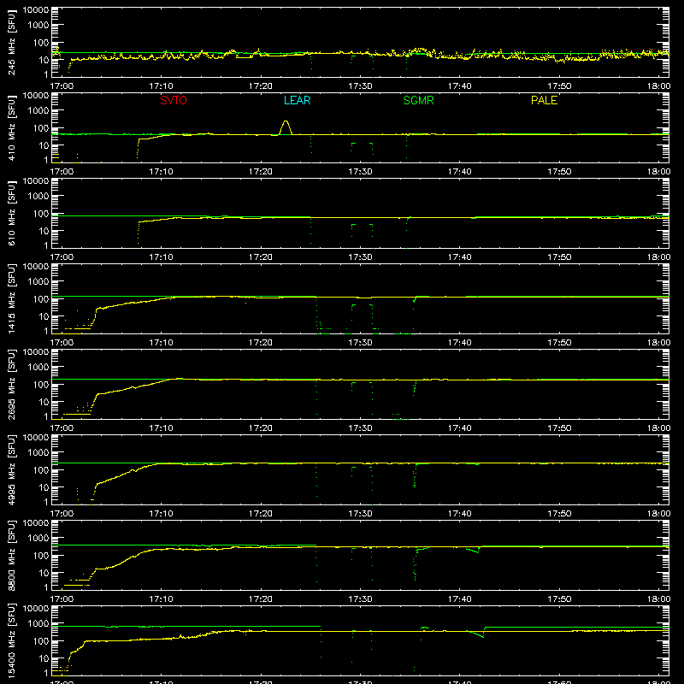Select the 610 MHz [SFU] axis label
This screenshot has height=684, width=684.
pos(11,213)
